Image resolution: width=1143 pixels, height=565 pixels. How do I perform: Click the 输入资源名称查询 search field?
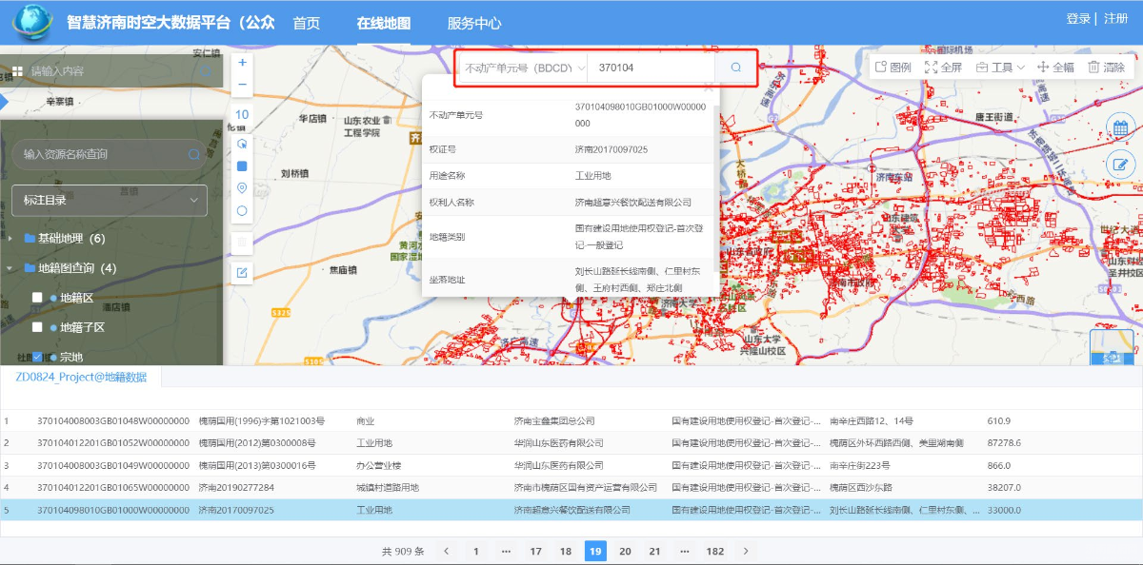pos(100,154)
